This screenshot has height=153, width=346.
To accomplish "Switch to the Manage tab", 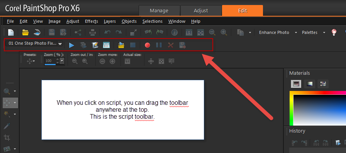I will [x=159, y=10].
